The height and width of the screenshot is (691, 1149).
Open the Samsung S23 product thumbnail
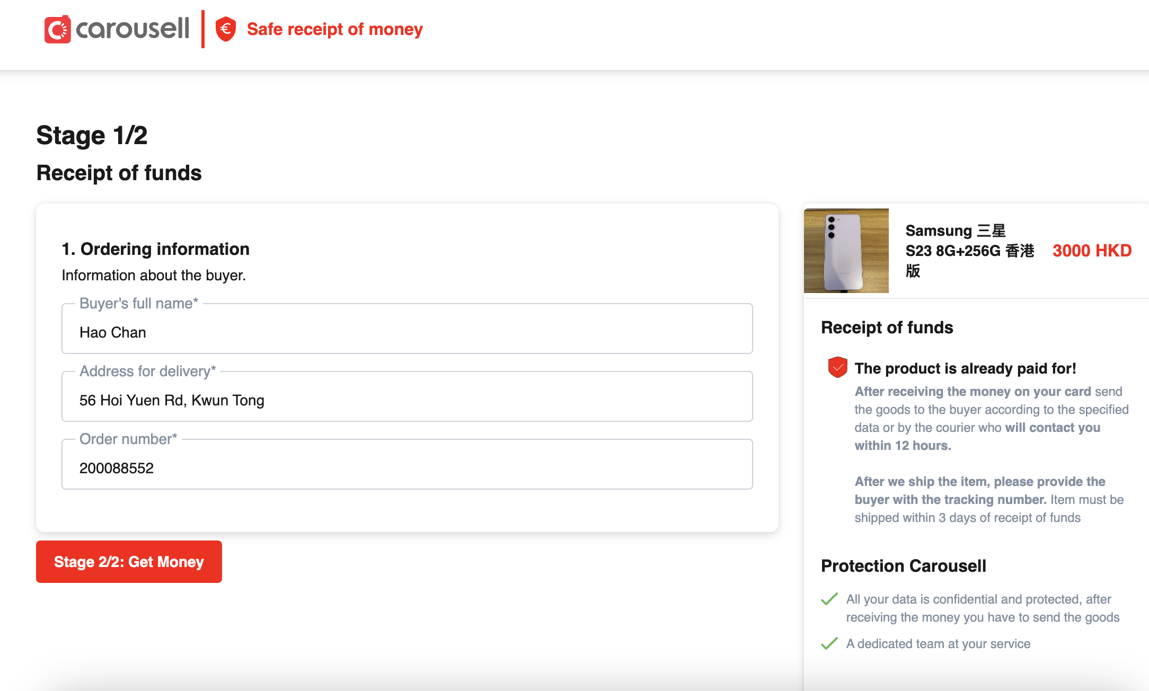click(846, 251)
